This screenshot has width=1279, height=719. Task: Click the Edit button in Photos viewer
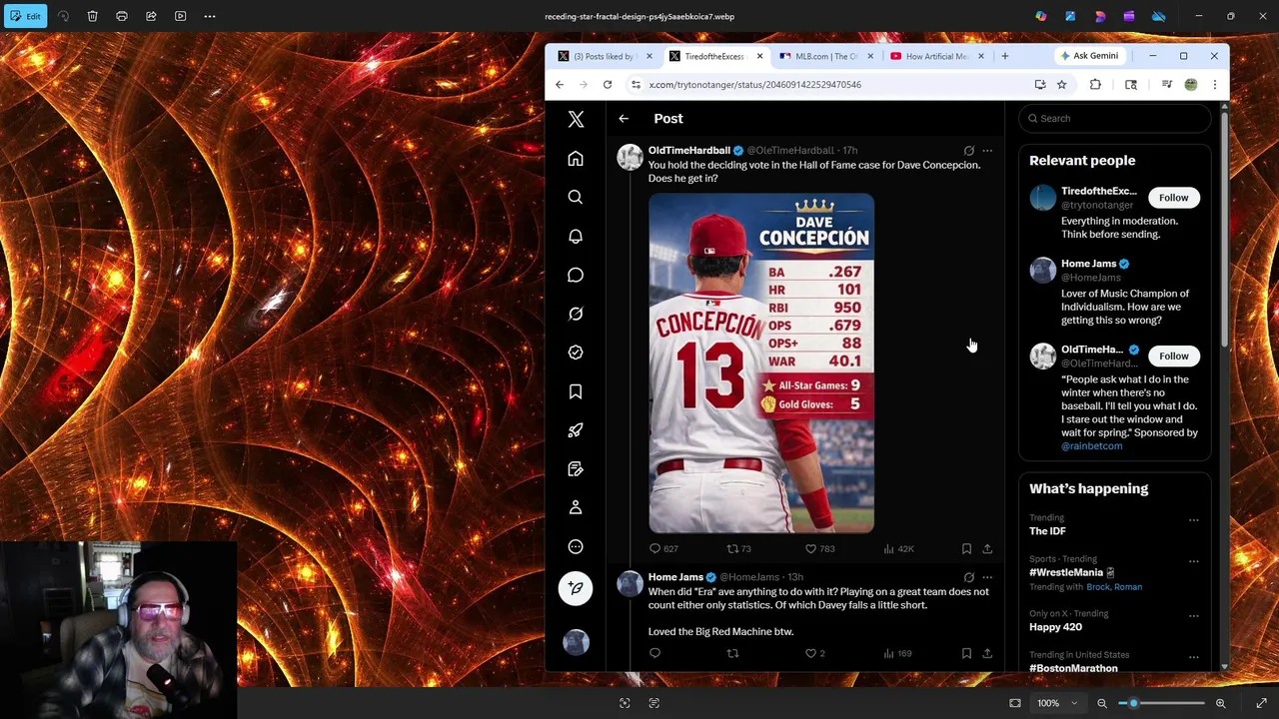25,16
